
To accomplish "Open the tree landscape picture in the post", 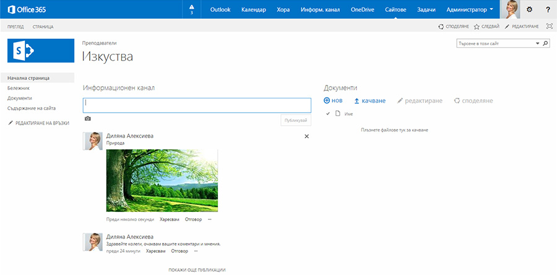I will pyautogui.click(x=162, y=180).
